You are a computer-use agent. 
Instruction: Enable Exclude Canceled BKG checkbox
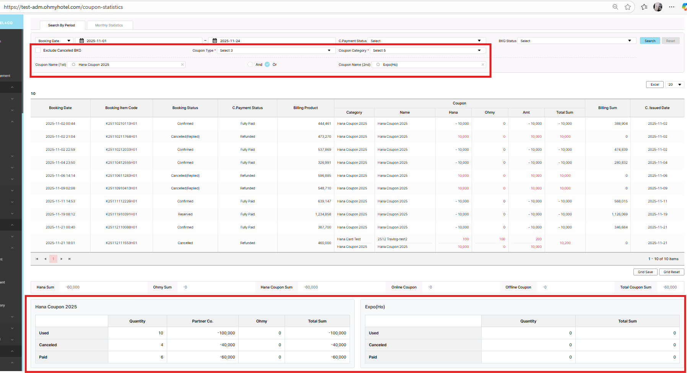pos(38,50)
